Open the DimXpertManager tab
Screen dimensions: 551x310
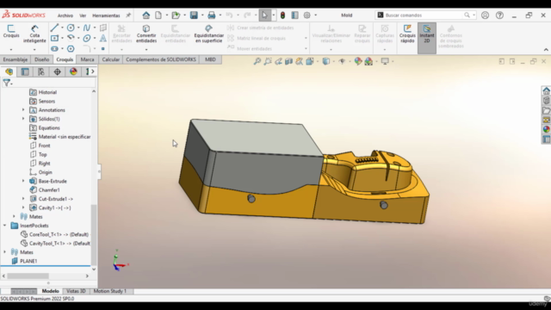coord(58,71)
